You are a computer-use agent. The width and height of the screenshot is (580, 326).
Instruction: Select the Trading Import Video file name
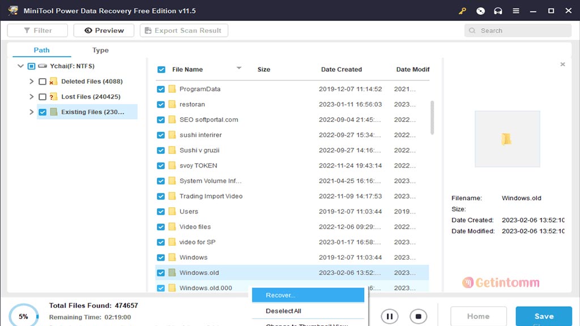(x=211, y=196)
